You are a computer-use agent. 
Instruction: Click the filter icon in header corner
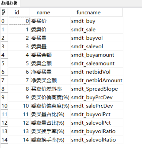3,12
